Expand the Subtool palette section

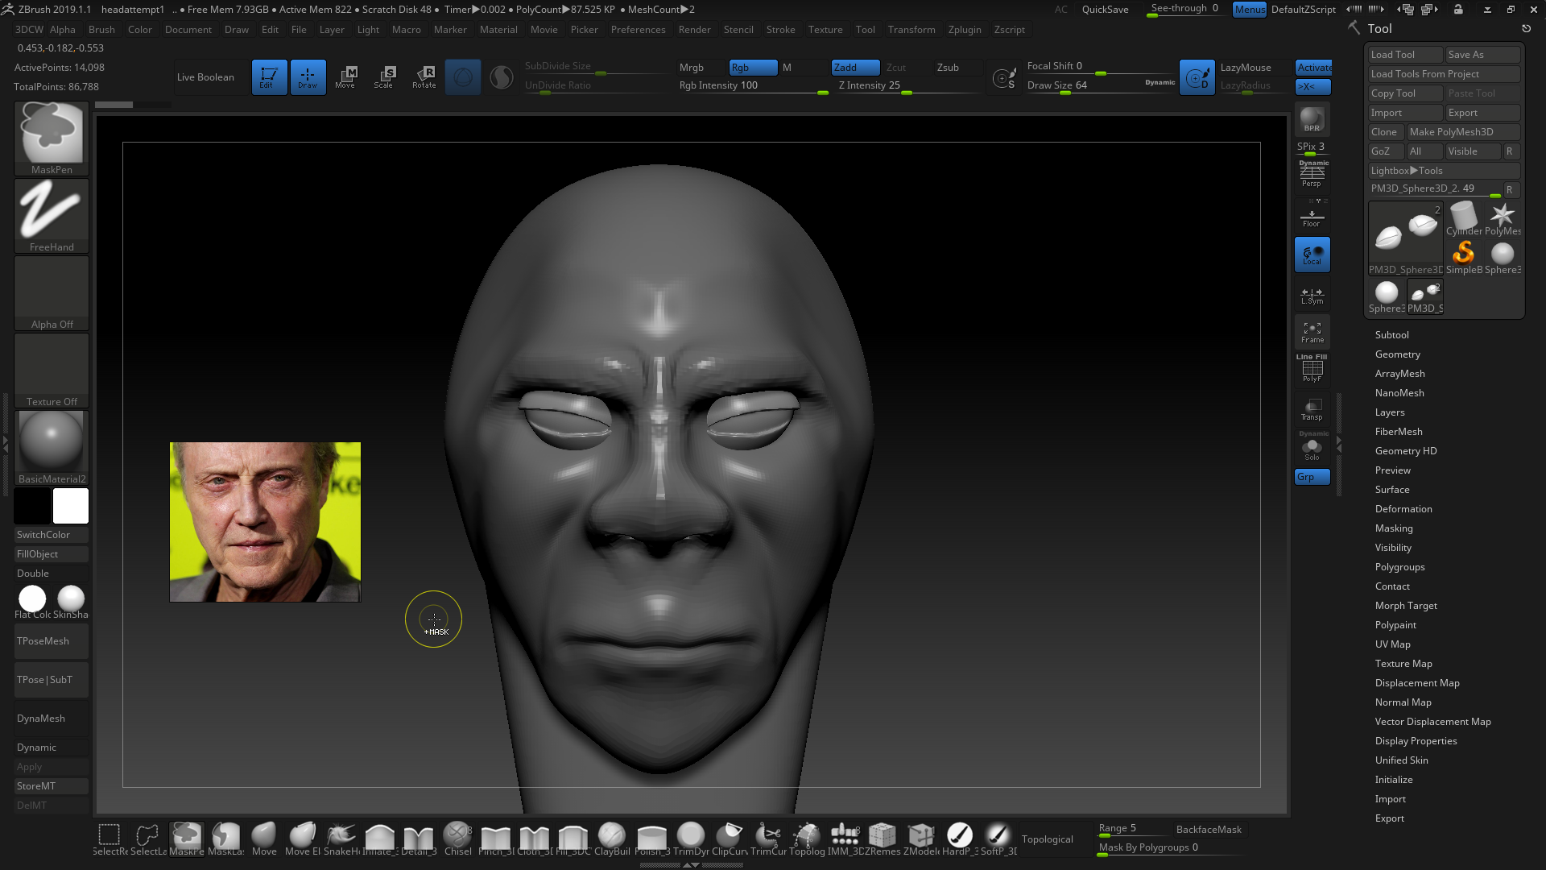coord(1391,335)
